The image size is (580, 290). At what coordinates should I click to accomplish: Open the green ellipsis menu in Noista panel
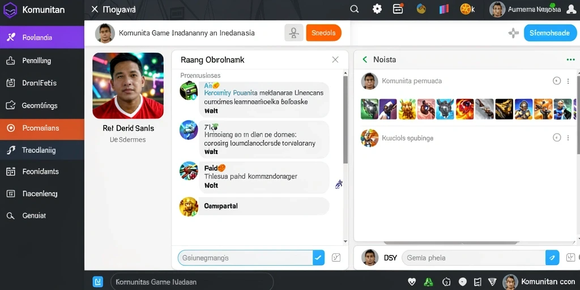tap(570, 59)
